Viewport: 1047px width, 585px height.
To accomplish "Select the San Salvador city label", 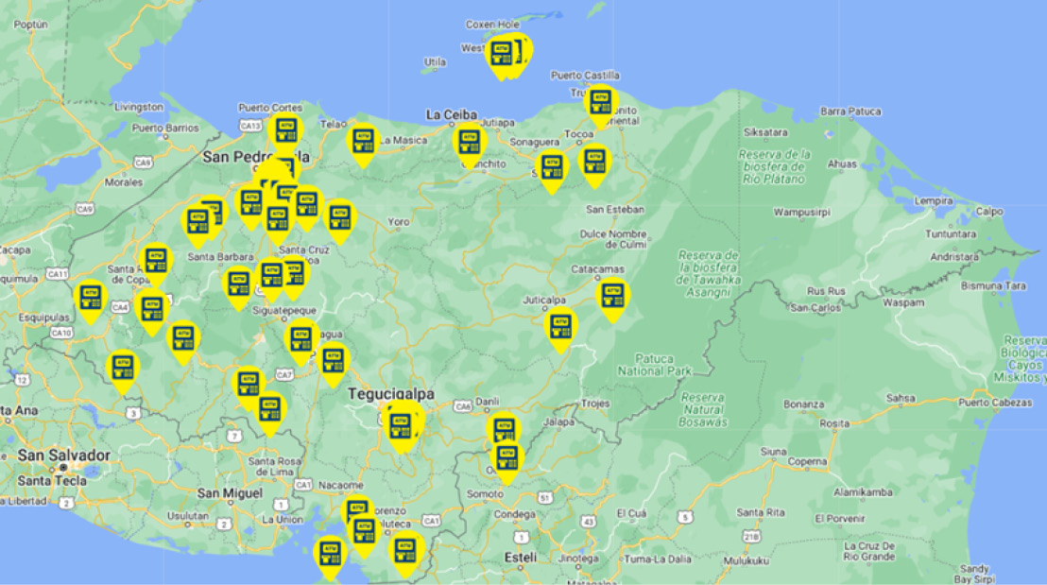I will click(63, 456).
